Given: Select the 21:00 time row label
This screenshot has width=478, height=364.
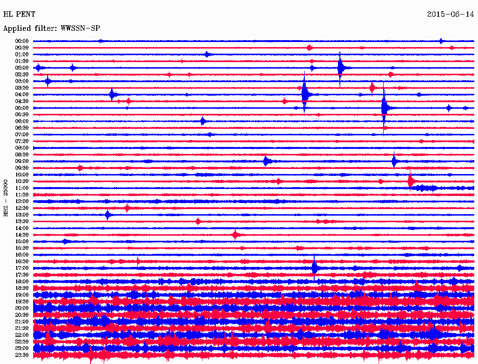Looking at the screenshot, I should click(21, 322).
